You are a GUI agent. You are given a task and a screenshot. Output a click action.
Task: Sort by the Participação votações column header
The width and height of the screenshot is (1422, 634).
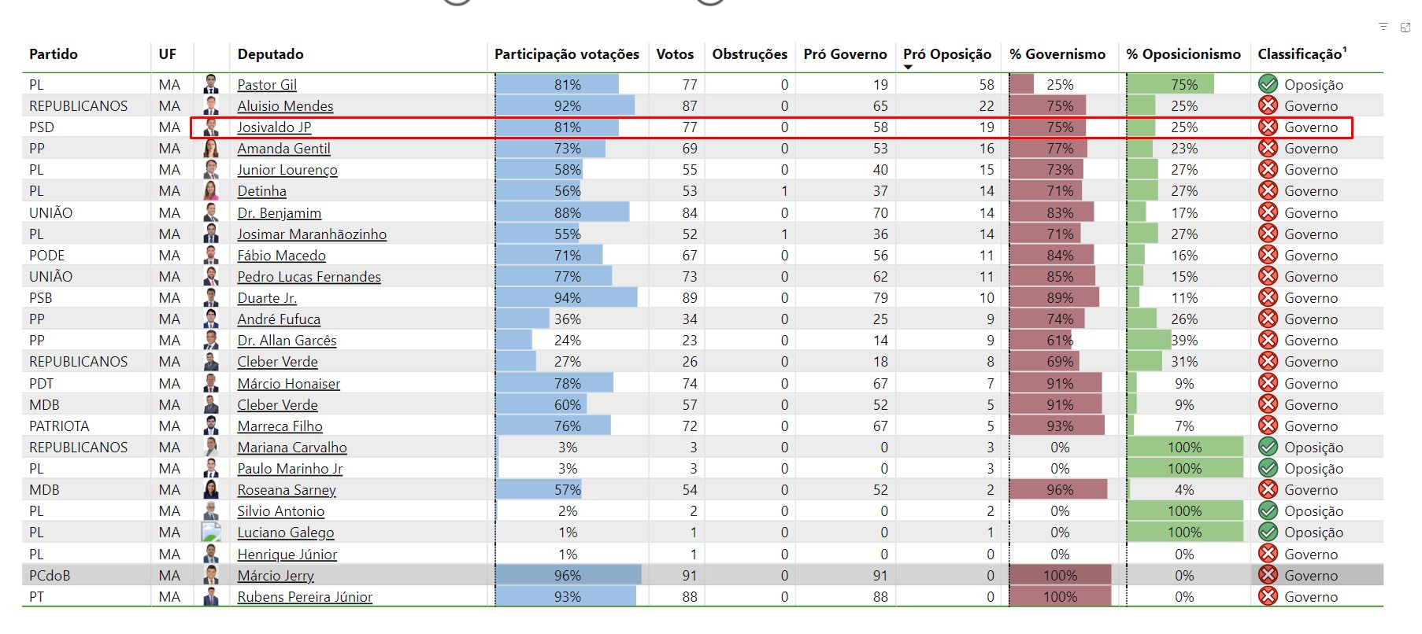click(566, 54)
